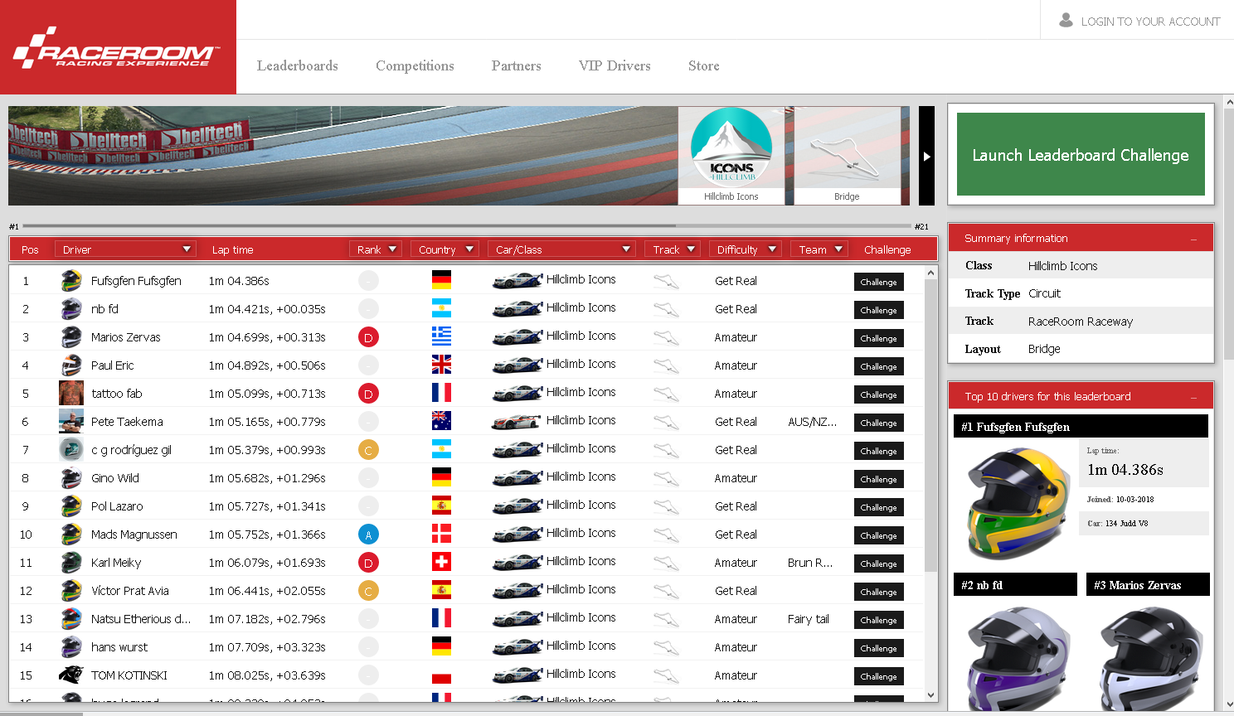The image size is (1234, 716).
Task: Select the Bridge layout thumbnail
Action: [847, 155]
